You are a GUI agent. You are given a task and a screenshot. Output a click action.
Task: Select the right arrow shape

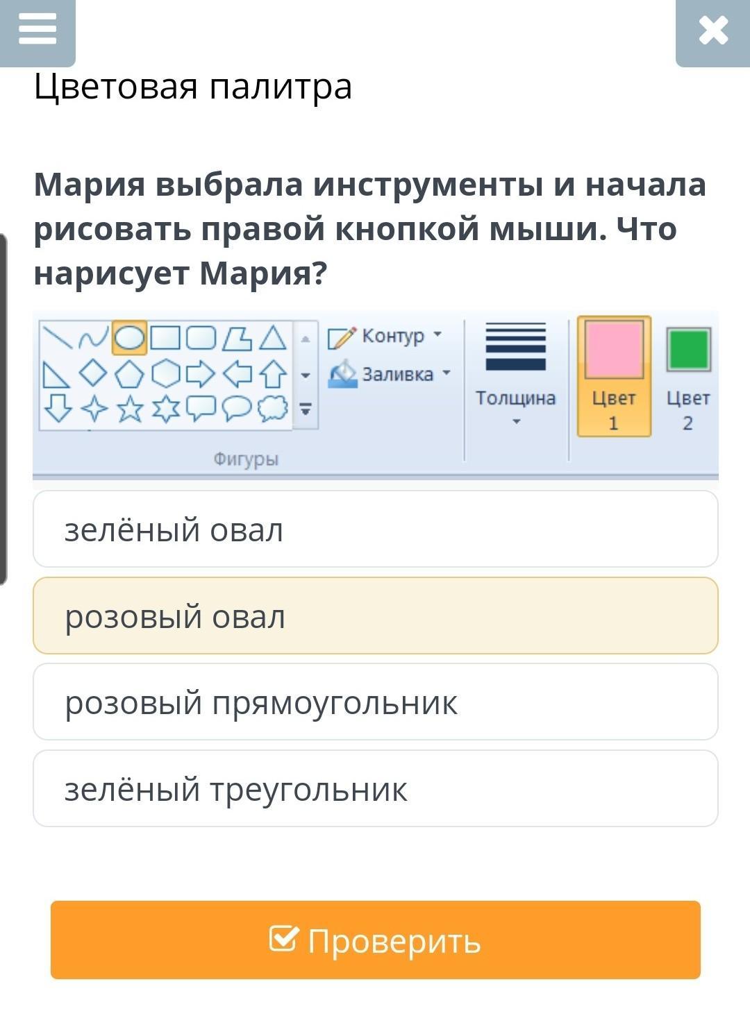[x=201, y=373]
